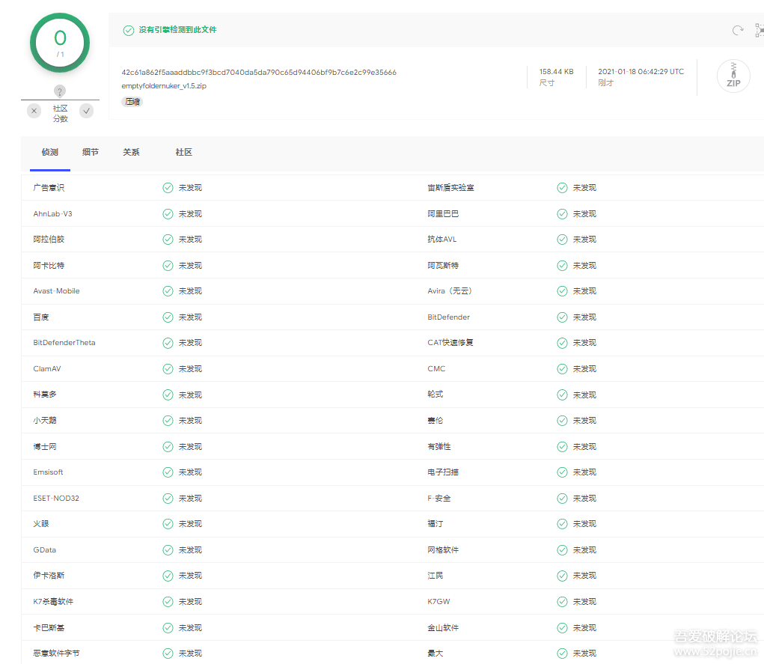This screenshot has height=664, width=764.
Task: Switch to the 侦测 tab
Action: 50,152
